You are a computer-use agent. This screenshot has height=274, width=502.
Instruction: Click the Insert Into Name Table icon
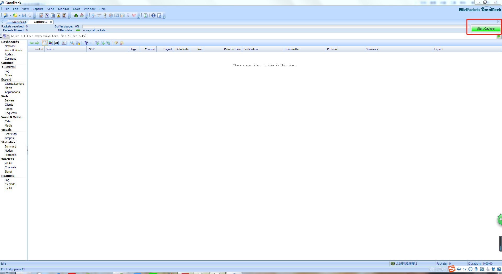pos(103,43)
